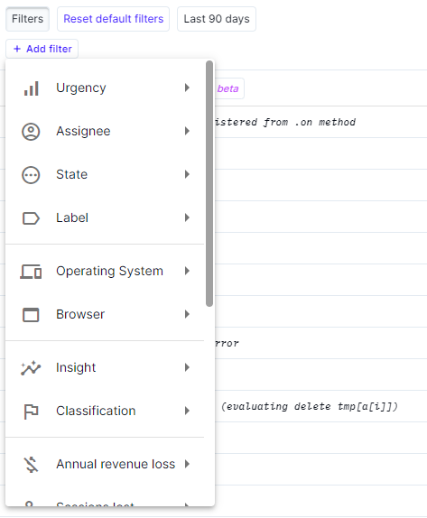Open the Last 90 days range dropdown
The width and height of the screenshot is (427, 518).
click(217, 19)
